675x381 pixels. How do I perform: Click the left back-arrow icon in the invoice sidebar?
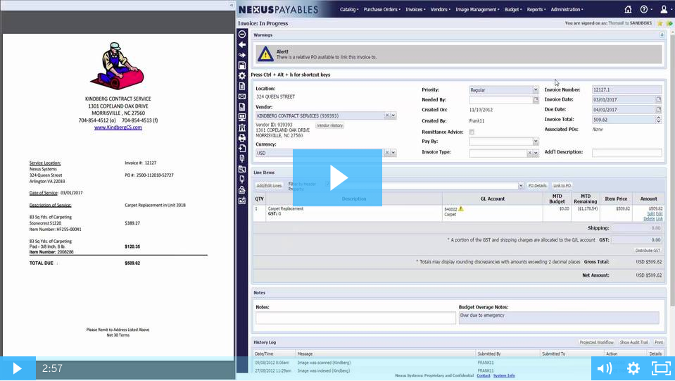[x=242, y=45]
